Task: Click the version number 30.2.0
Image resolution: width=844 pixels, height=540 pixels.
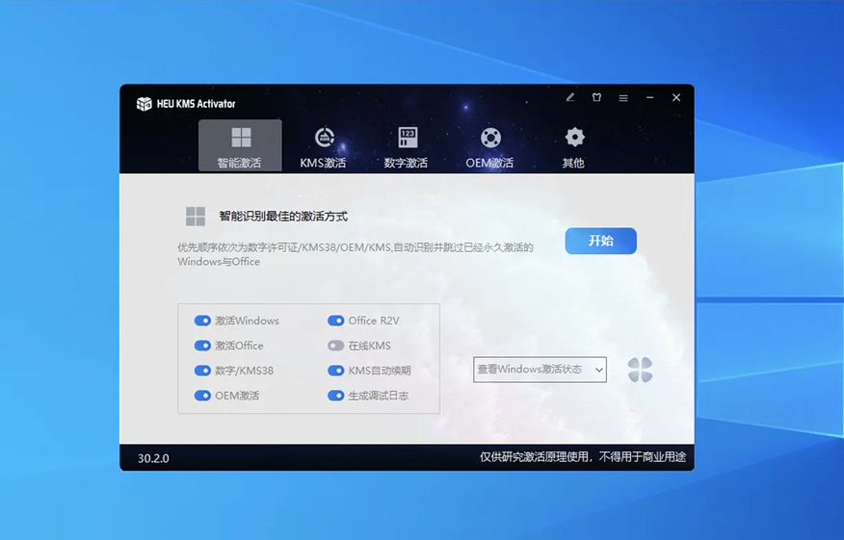Action: pyautogui.click(x=153, y=458)
